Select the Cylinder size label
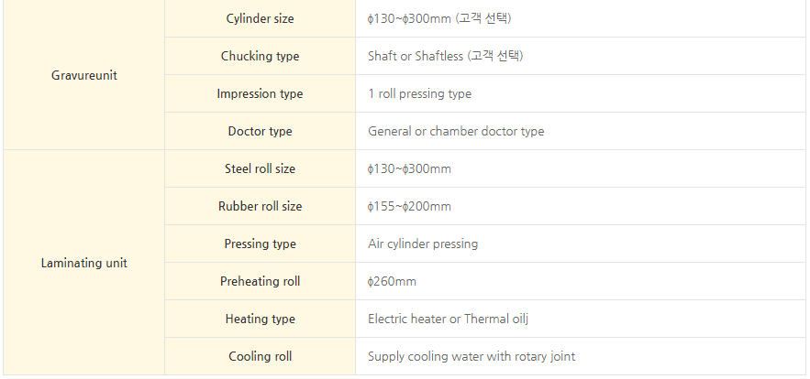 [x=260, y=18]
